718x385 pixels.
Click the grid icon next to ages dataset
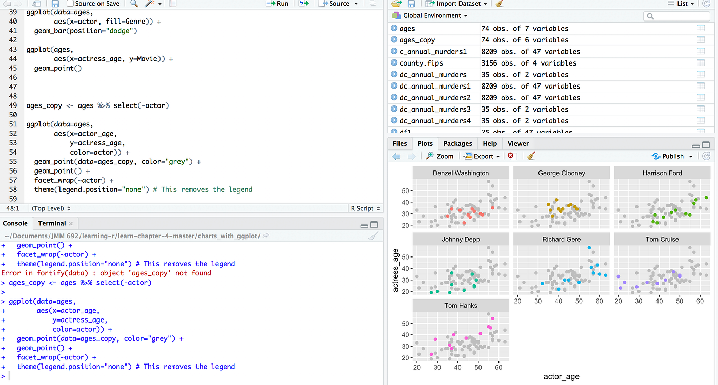coord(701,28)
